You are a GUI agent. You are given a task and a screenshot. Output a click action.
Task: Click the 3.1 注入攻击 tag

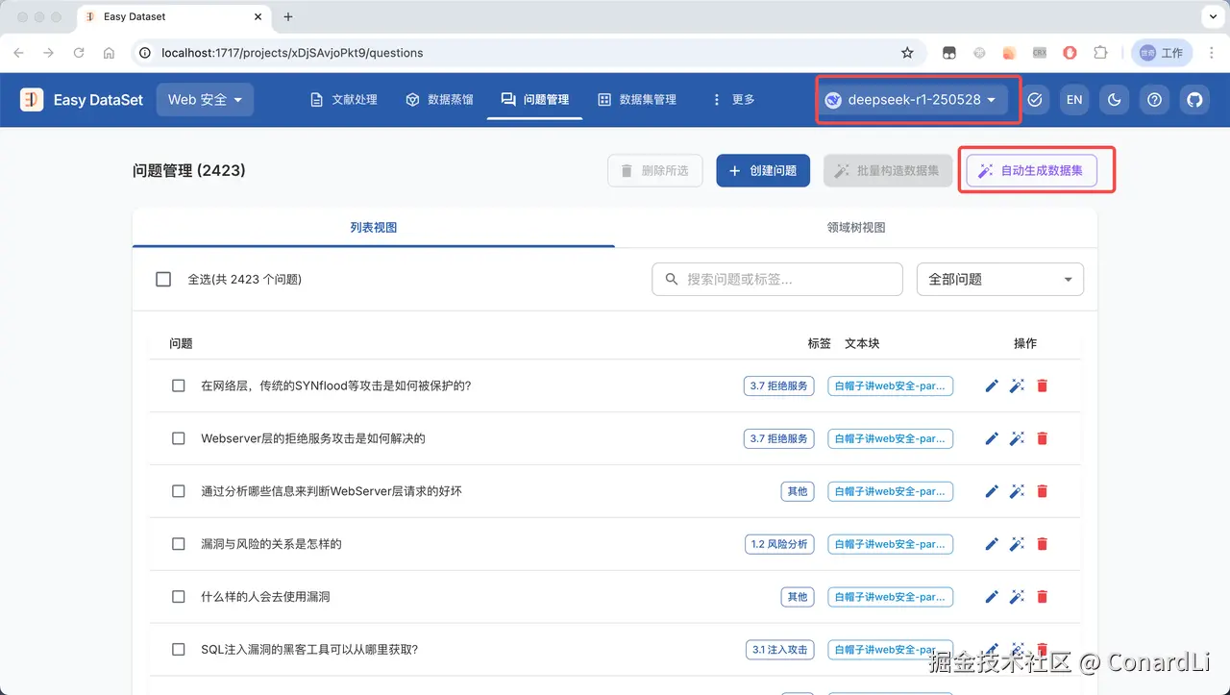[x=779, y=650]
